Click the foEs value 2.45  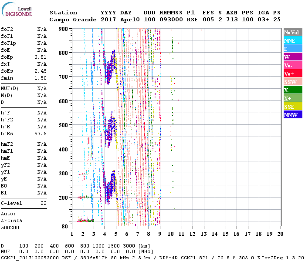click(x=41, y=71)
